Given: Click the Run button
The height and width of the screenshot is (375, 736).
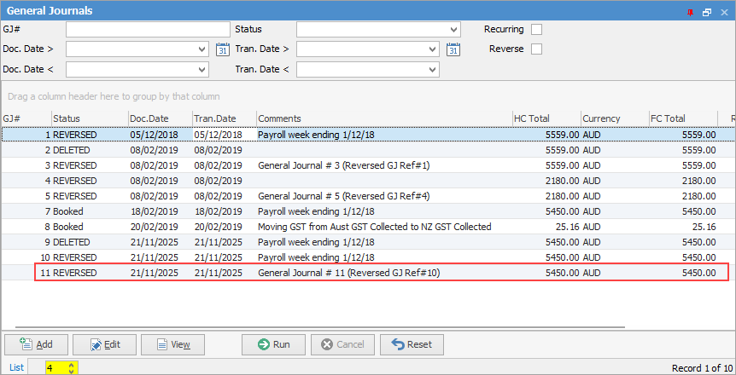Looking at the screenshot, I should point(274,344).
